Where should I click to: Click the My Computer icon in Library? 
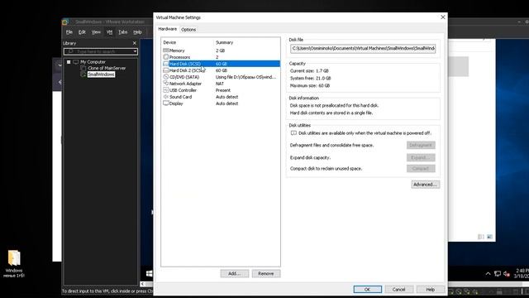[x=75, y=62]
